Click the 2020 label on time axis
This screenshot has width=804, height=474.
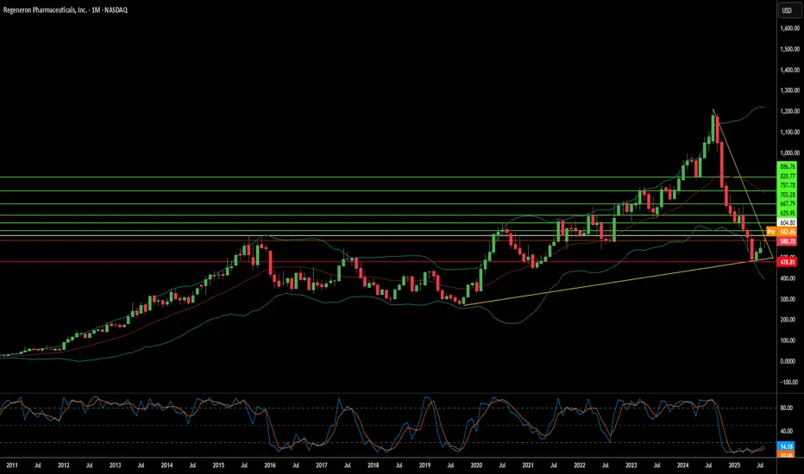[476, 465]
